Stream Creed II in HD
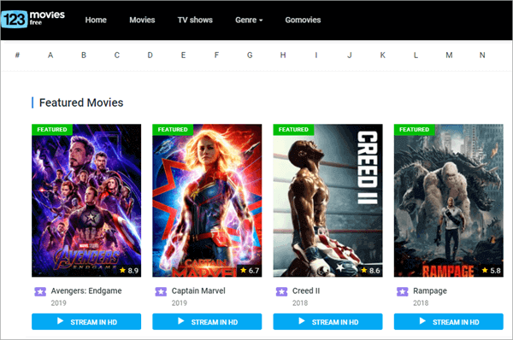 (327, 322)
